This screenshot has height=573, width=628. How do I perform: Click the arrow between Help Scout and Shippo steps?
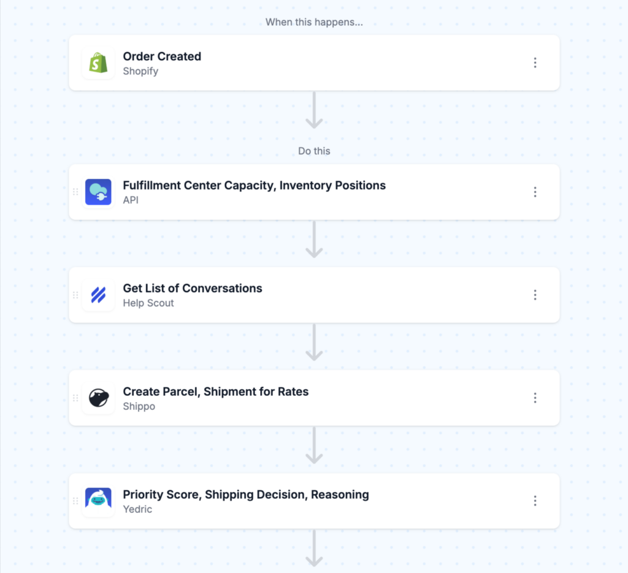tap(314, 343)
